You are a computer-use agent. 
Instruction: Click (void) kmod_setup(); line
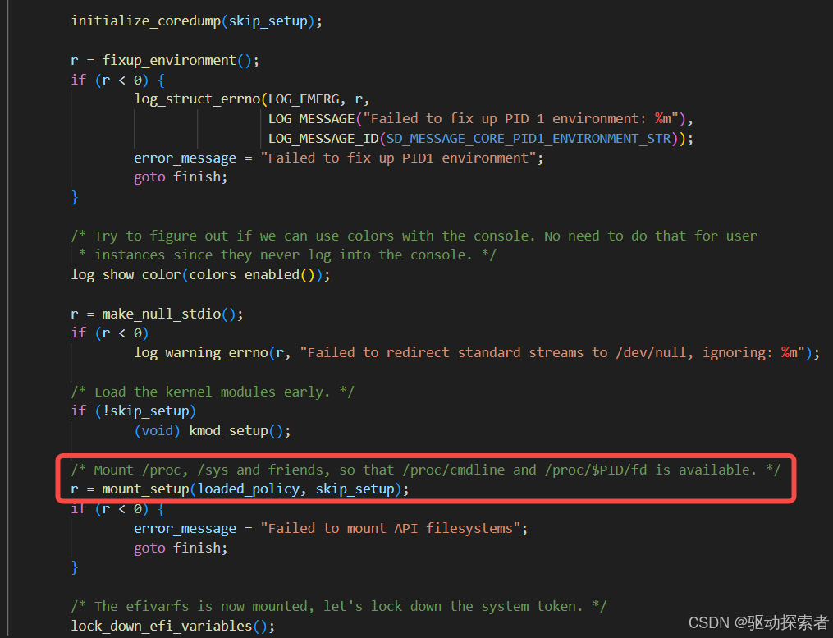tap(213, 430)
